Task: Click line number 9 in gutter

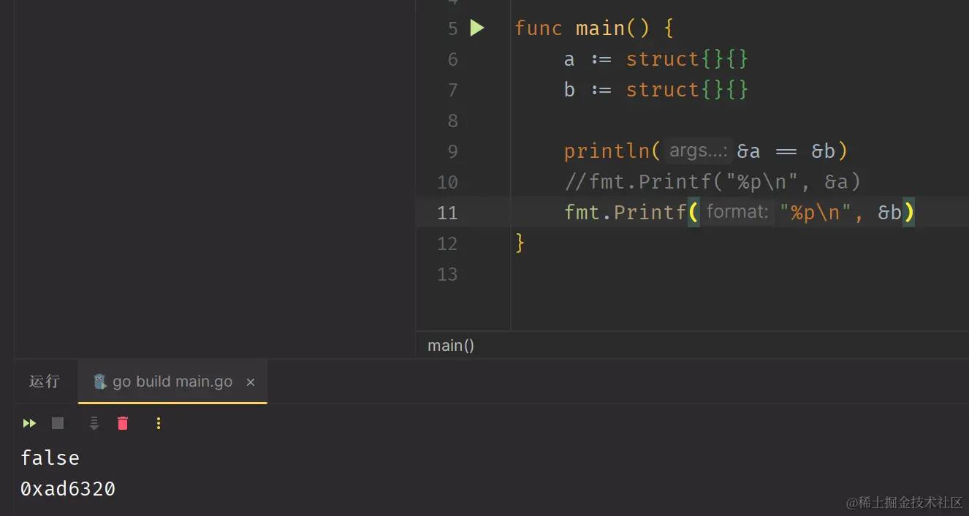Action: [452, 151]
